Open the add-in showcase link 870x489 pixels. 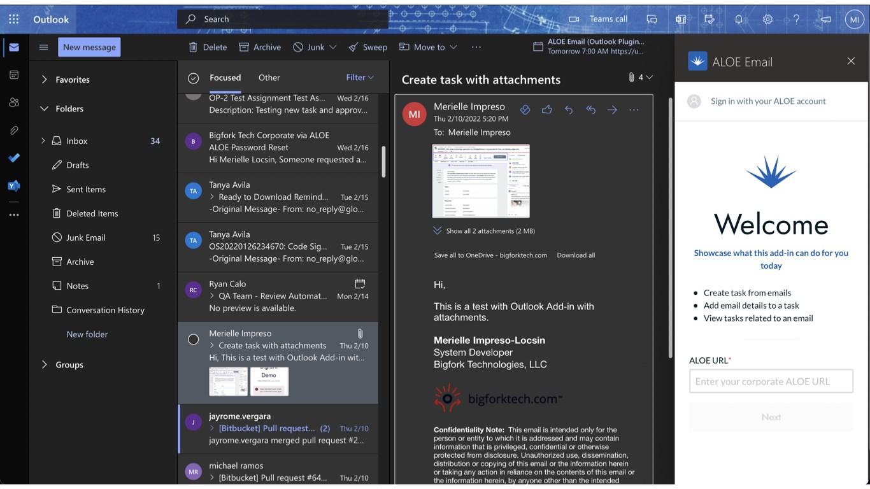pyautogui.click(x=771, y=259)
